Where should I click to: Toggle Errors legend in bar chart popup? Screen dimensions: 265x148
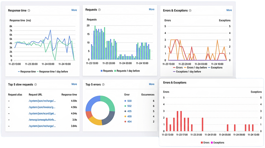205,143
